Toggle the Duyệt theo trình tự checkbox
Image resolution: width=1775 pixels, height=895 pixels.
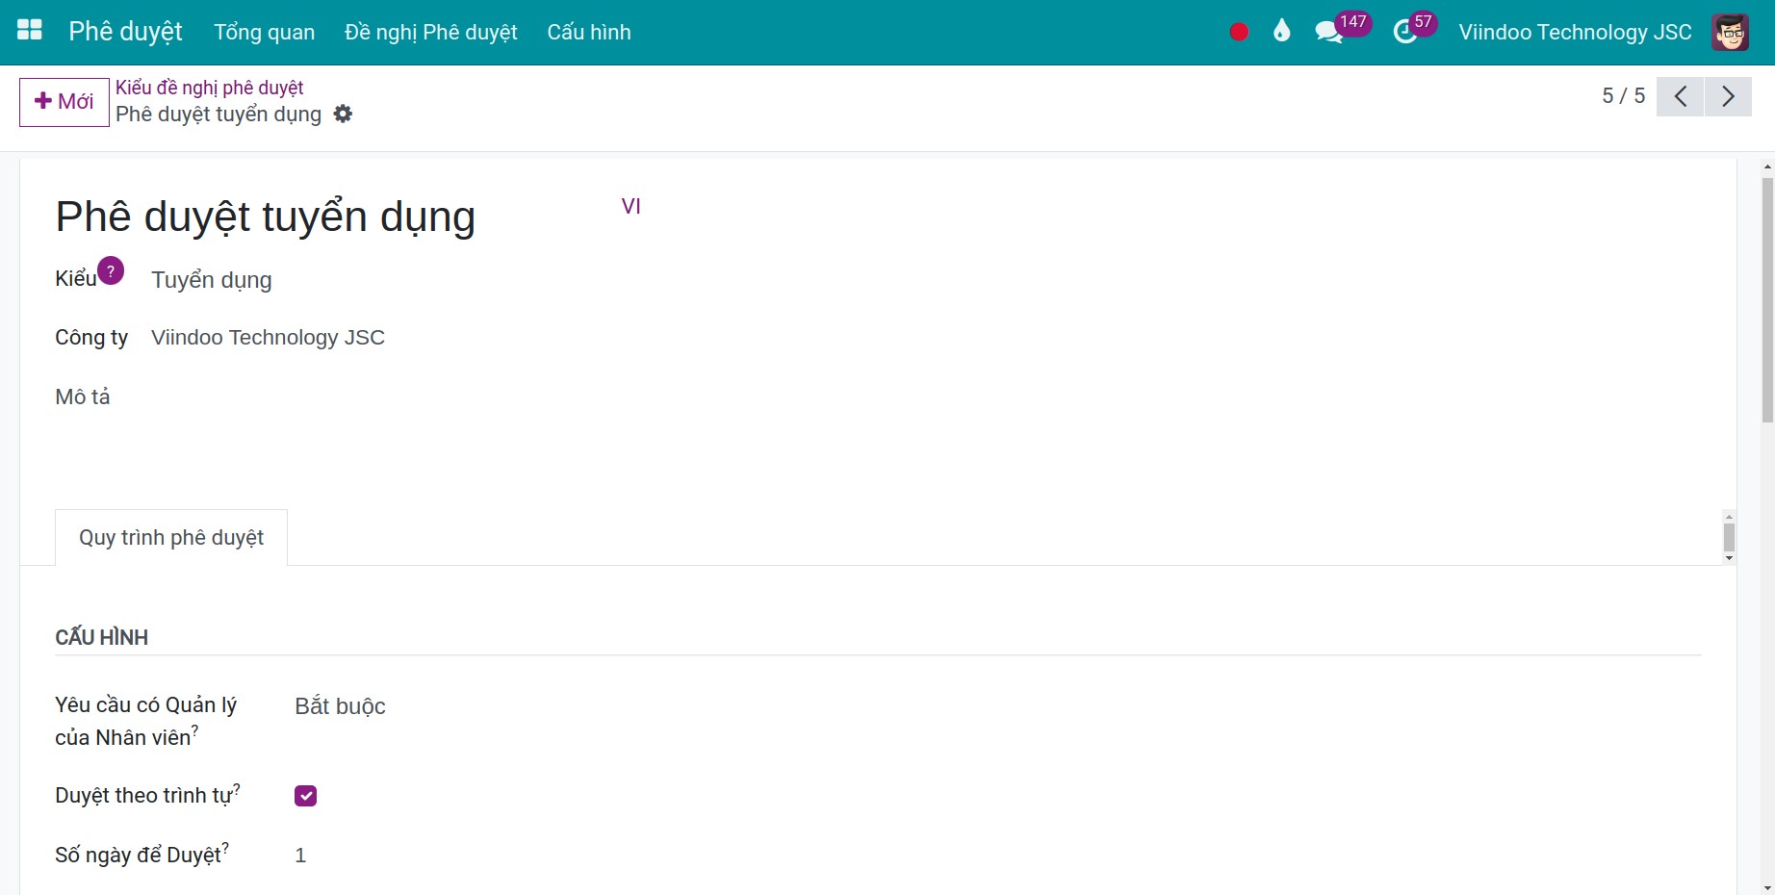(305, 796)
